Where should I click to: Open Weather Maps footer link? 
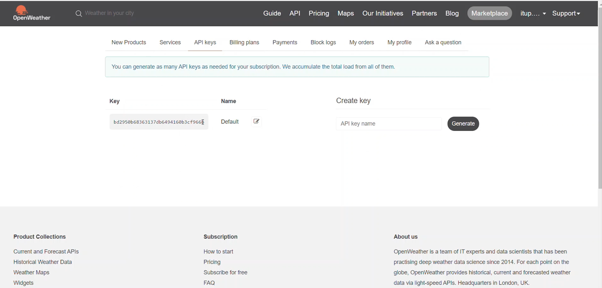coord(31,273)
